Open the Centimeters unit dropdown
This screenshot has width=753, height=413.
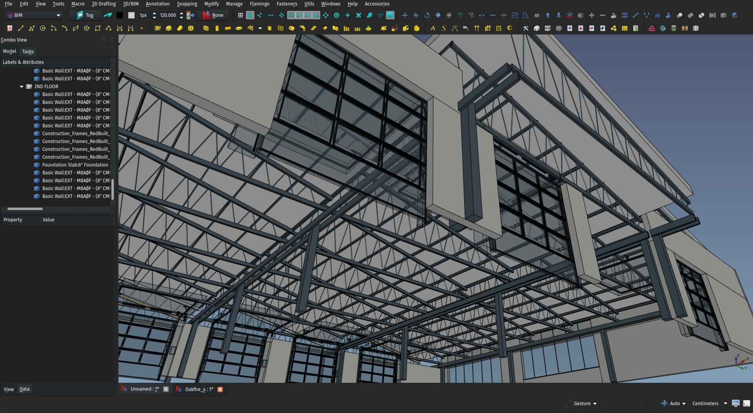[708, 403]
